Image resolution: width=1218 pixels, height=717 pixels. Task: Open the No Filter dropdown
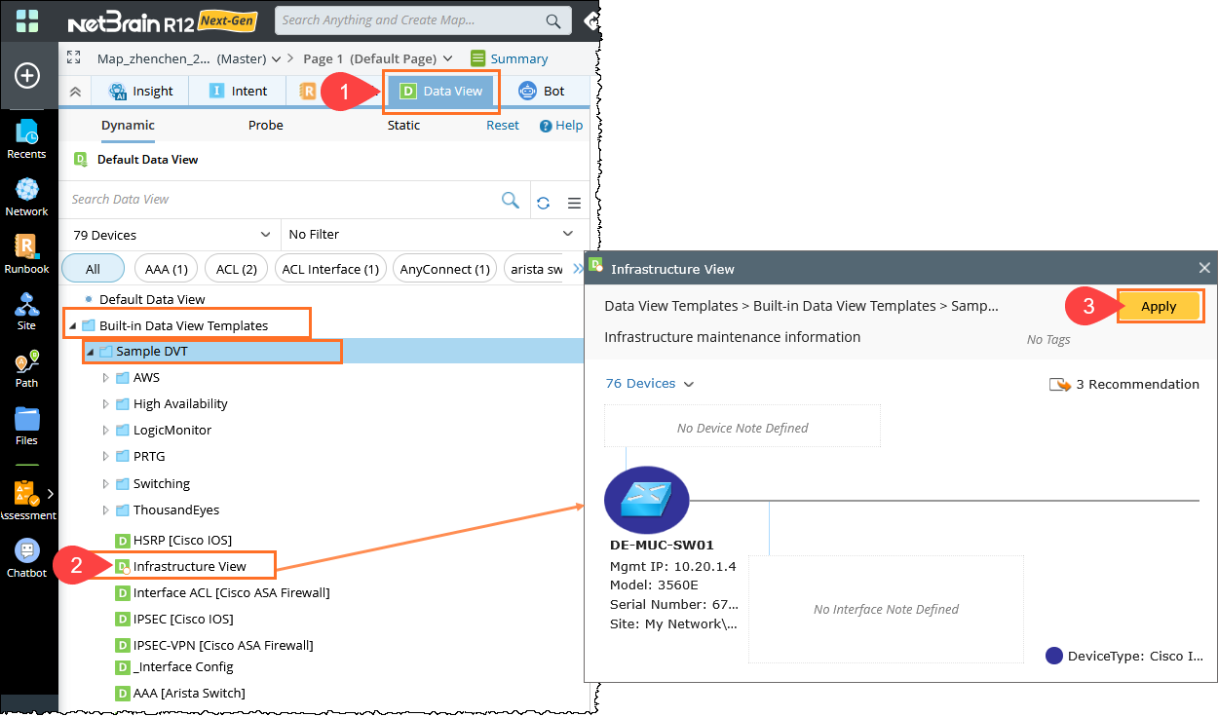click(430, 235)
